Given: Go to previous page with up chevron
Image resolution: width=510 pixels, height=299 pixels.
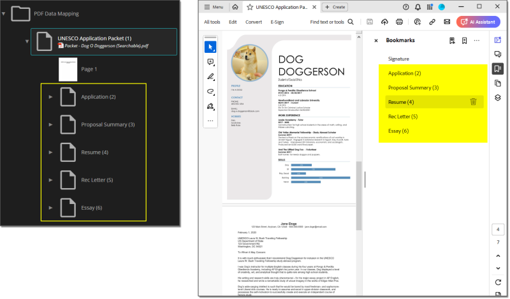Looking at the screenshot, I should click(x=498, y=256).
